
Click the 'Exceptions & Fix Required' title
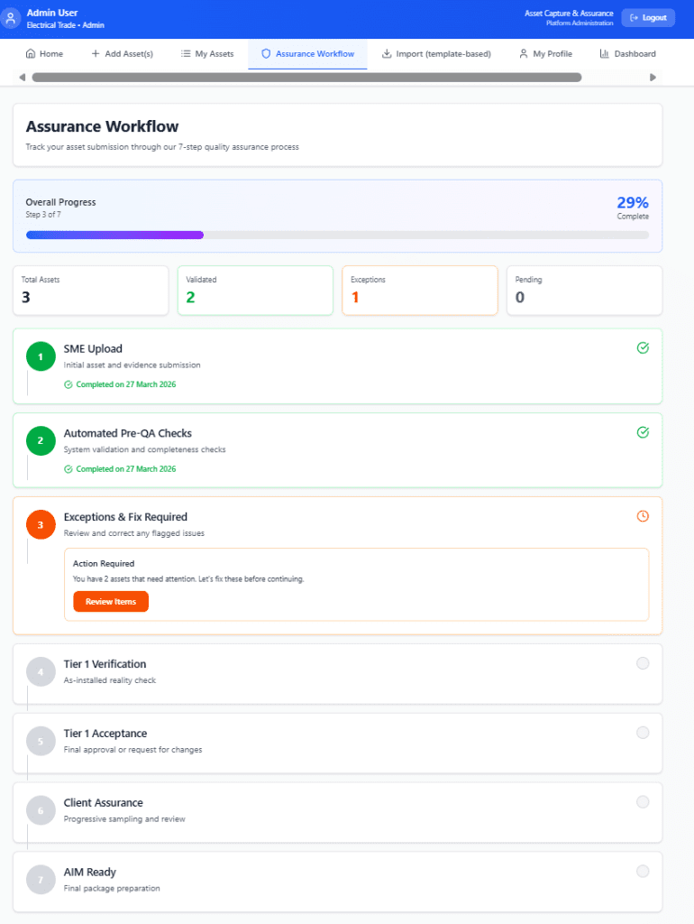pos(125,517)
